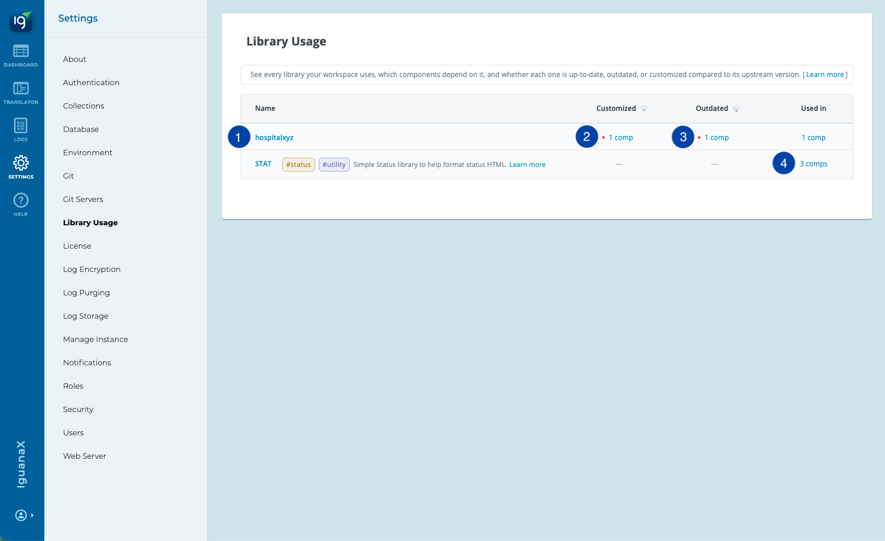Open the Translator icon in sidebar

21,93
